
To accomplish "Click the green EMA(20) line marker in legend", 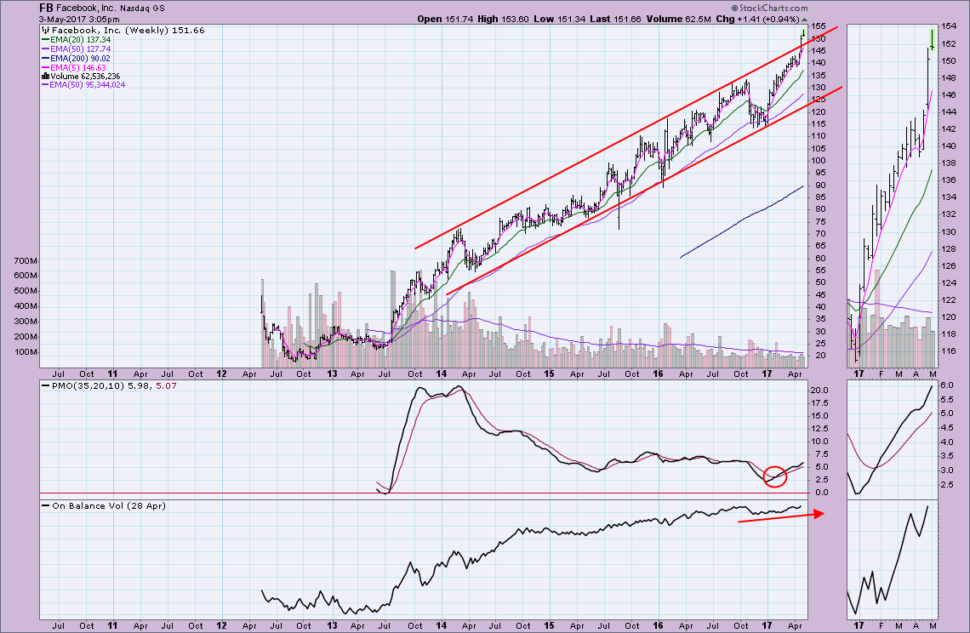I will (x=46, y=39).
